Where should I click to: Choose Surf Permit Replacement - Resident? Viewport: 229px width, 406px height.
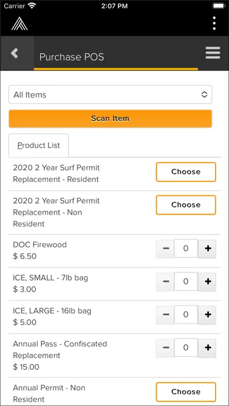click(x=186, y=172)
